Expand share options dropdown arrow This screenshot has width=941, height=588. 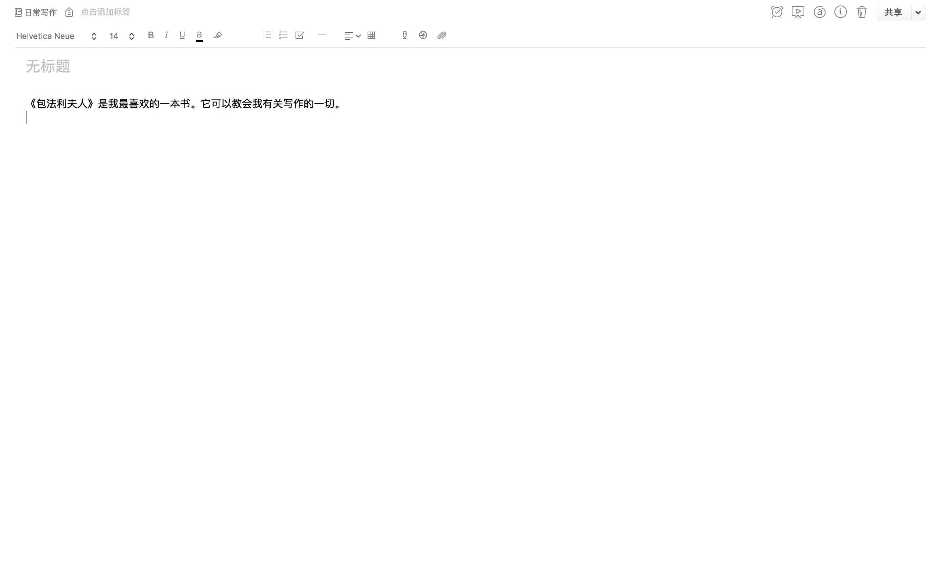pos(918,12)
